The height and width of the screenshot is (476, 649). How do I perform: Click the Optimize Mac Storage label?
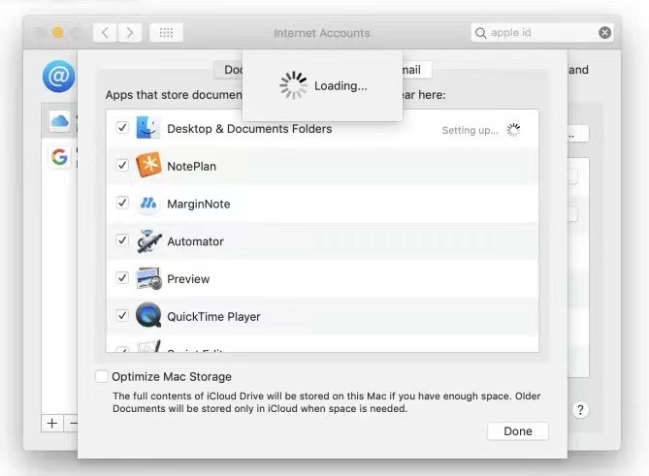click(172, 377)
